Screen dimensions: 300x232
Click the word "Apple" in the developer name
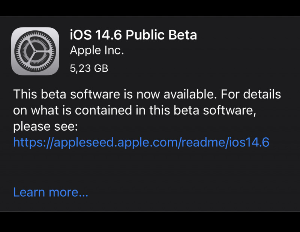tap(85, 51)
